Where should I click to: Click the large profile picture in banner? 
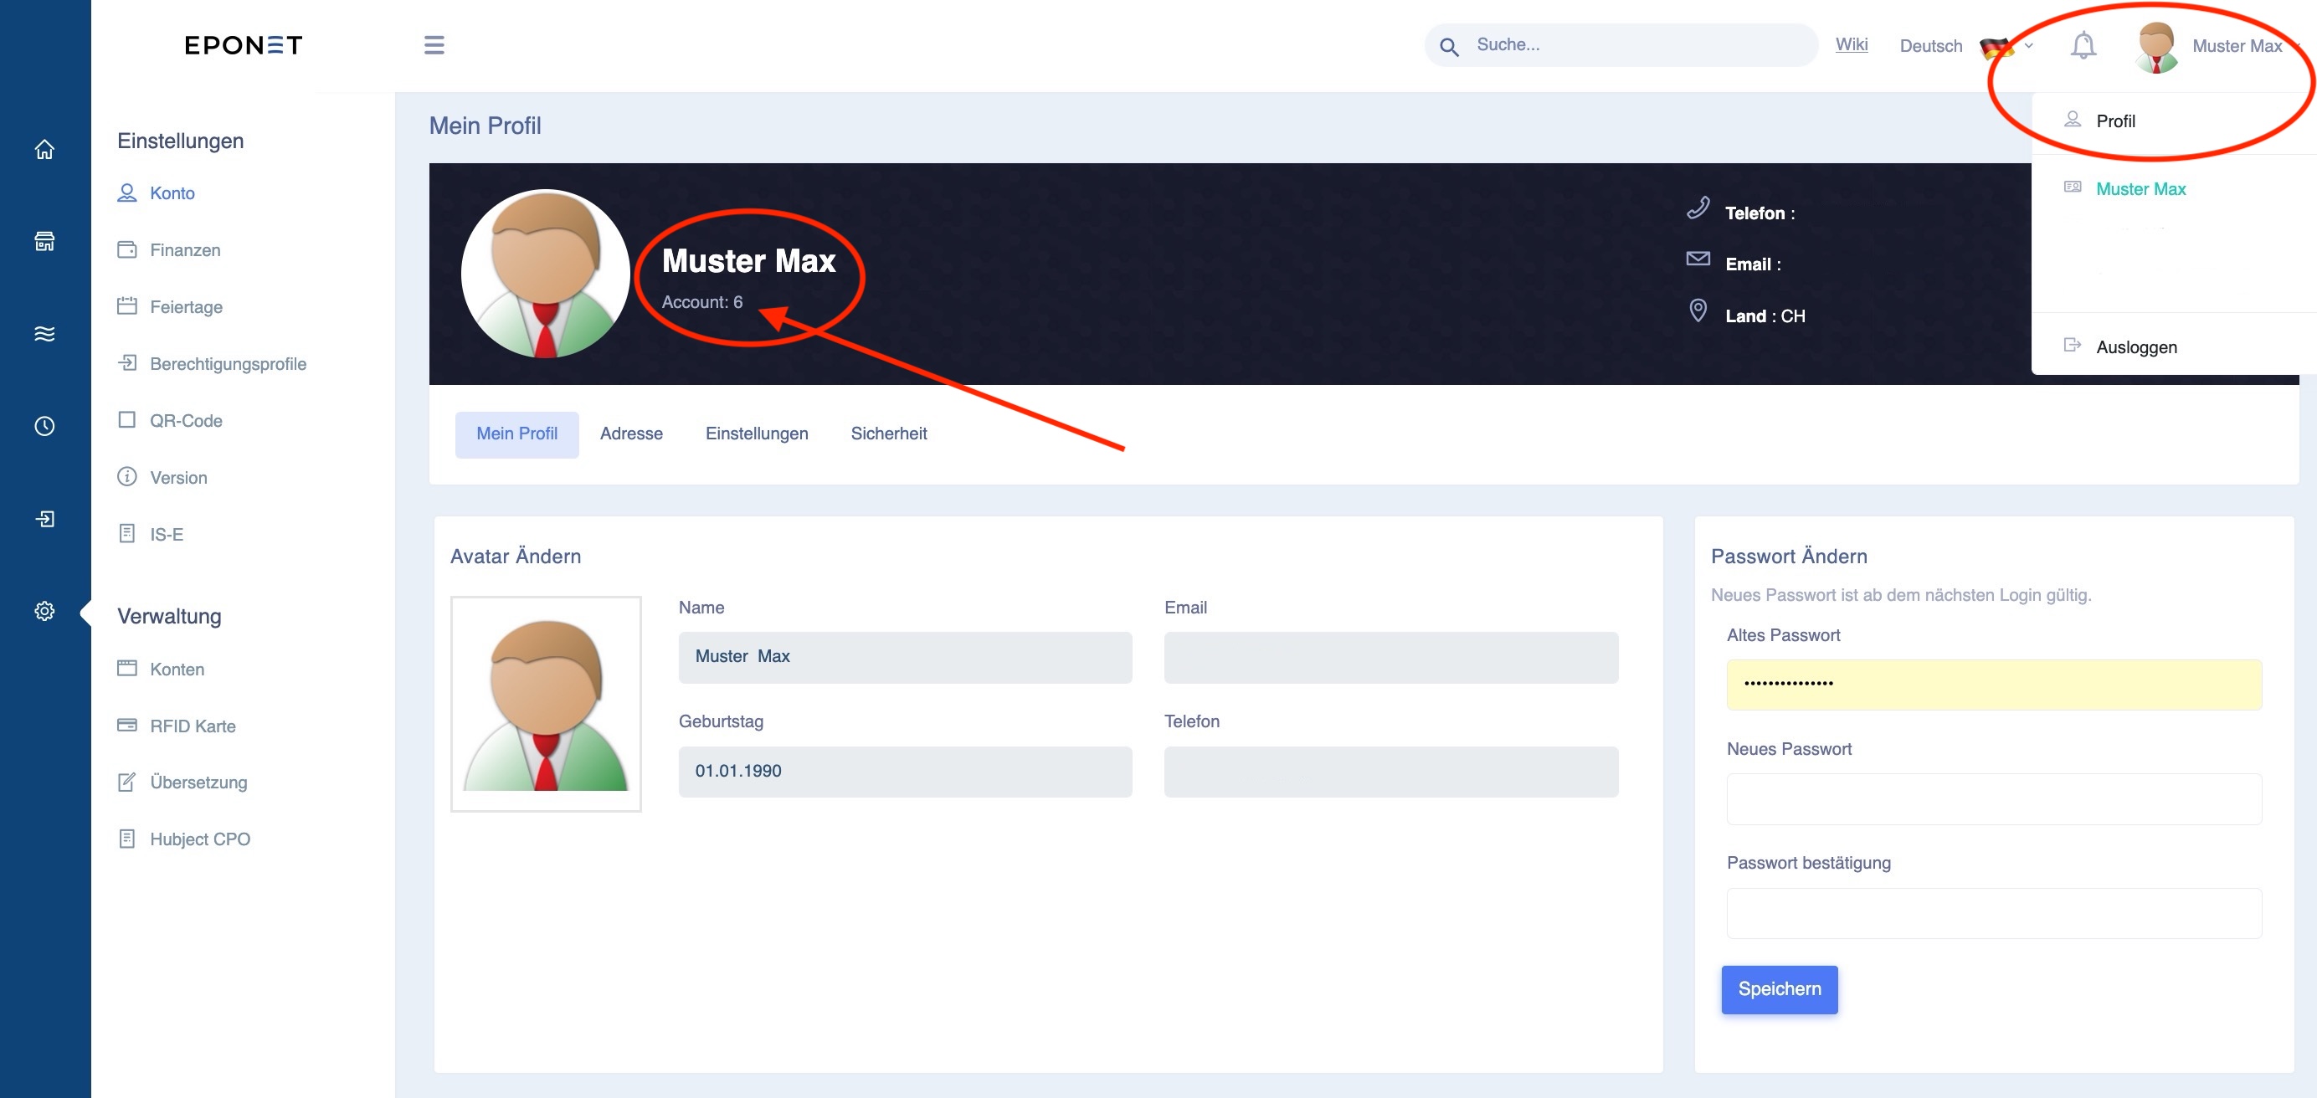point(545,273)
